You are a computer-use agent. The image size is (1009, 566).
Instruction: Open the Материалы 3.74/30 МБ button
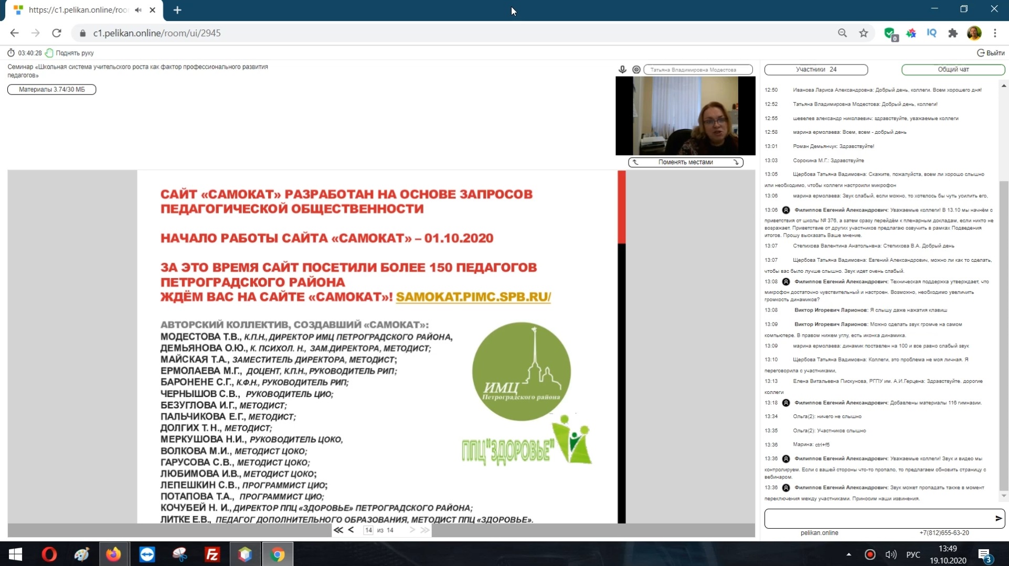(51, 90)
